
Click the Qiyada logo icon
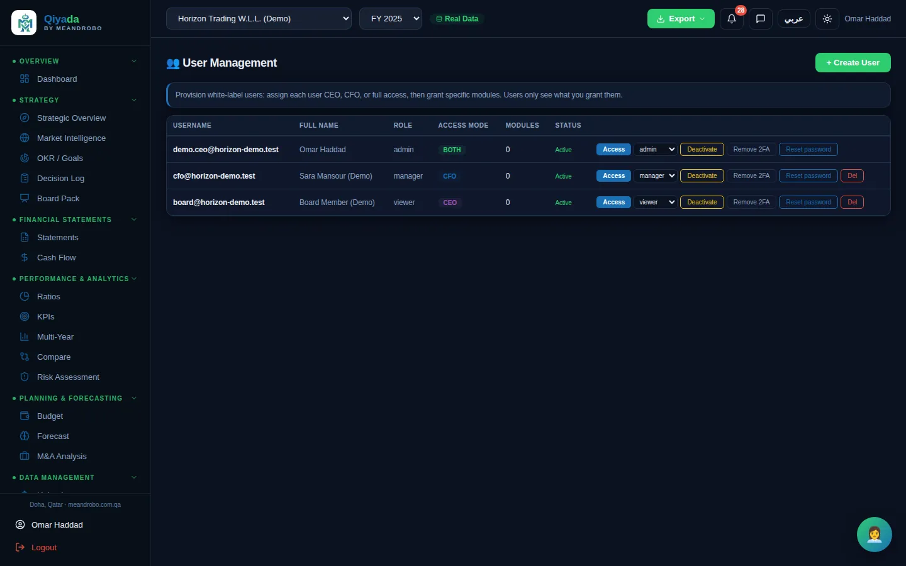[24, 23]
